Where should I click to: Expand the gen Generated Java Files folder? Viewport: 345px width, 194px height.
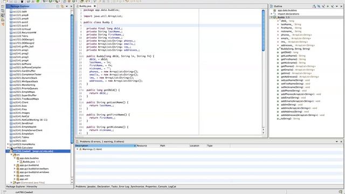(x=11, y=183)
